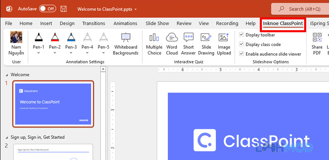Open the partially visible iSpring tab

[319, 24]
